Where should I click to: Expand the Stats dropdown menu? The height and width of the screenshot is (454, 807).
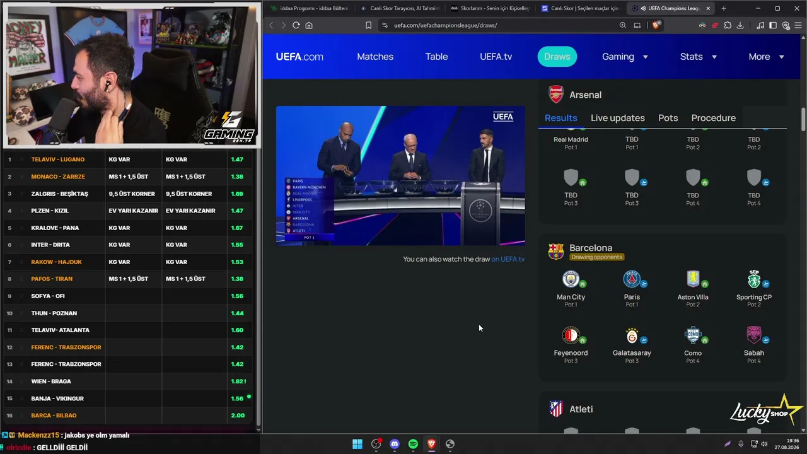coord(699,57)
